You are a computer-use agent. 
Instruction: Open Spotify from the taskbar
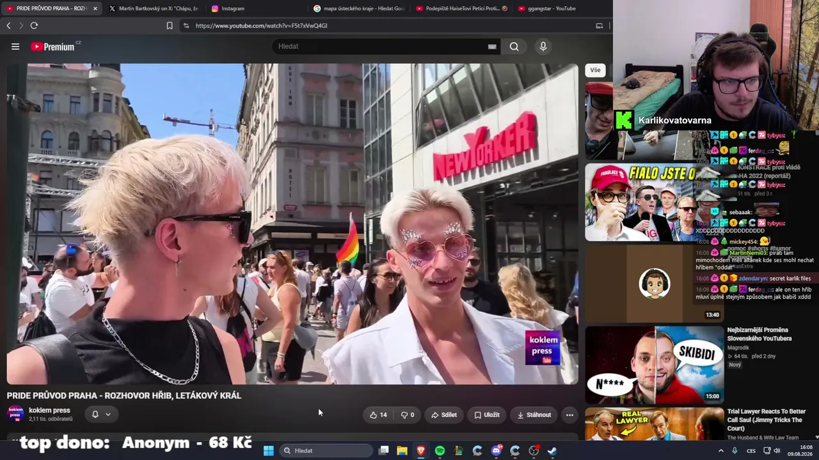click(x=440, y=450)
